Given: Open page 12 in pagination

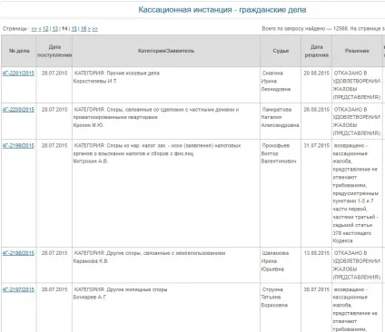Looking at the screenshot, I should tap(45, 29).
